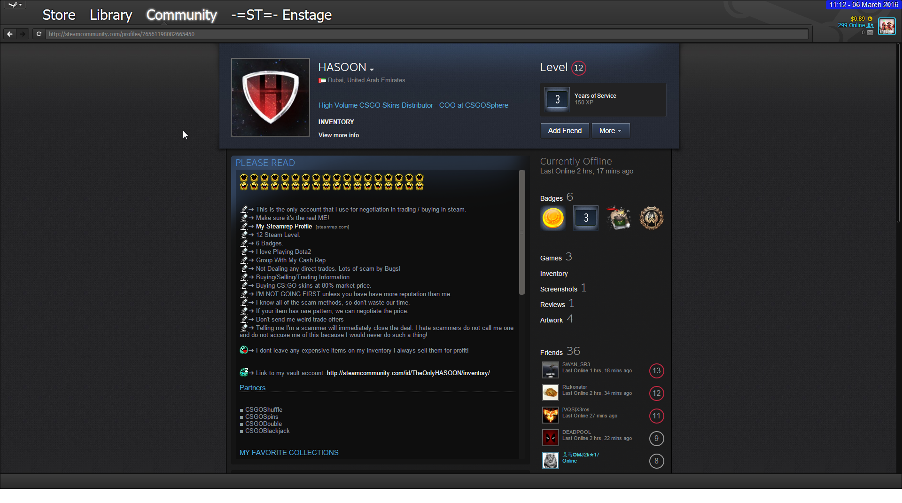Expand the HASOON name history dropdown arrow
Viewport: 902px width, 503px height.
pos(372,70)
